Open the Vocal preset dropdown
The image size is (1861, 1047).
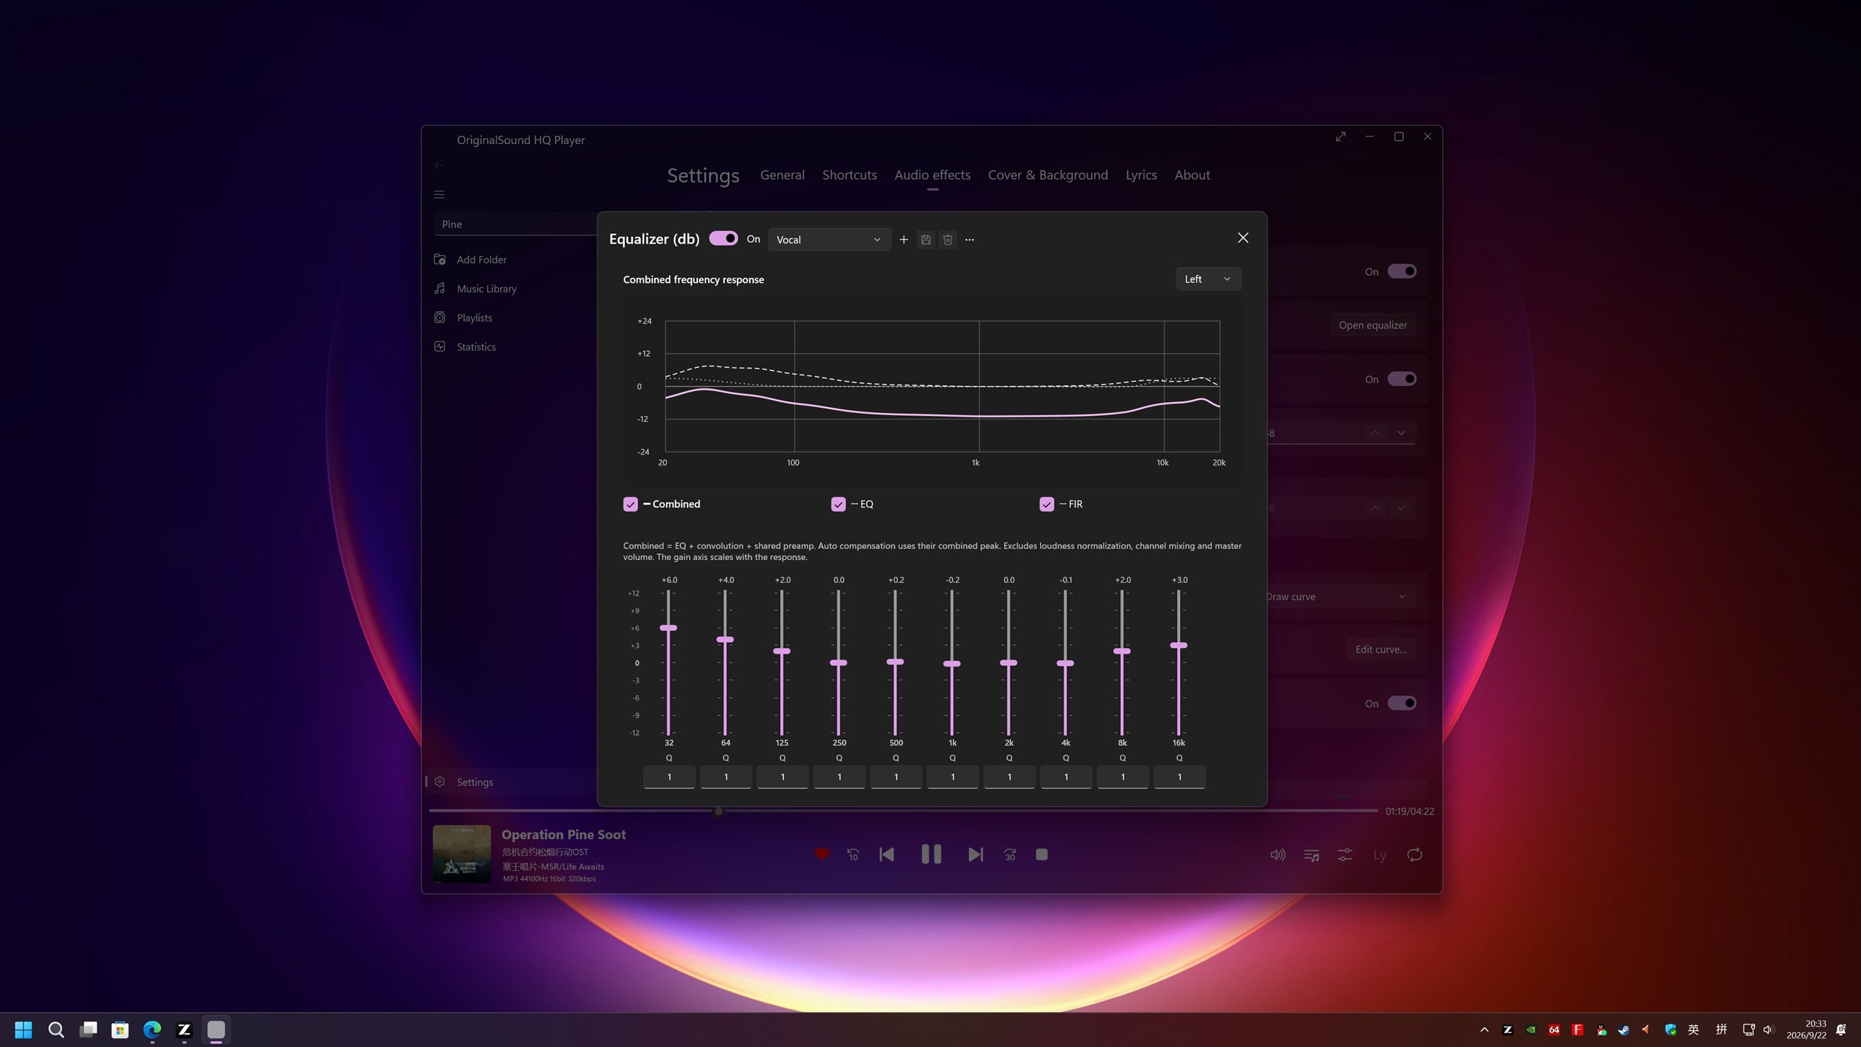tap(829, 239)
